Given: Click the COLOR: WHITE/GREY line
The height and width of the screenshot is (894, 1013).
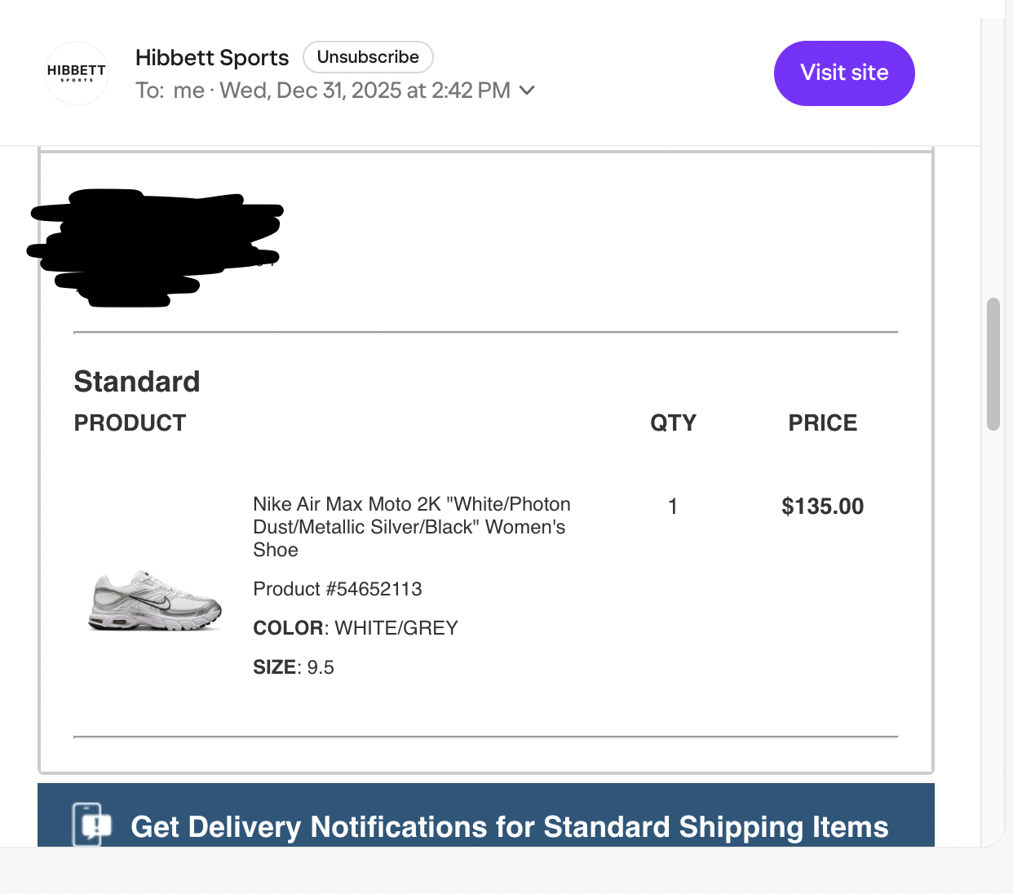Looking at the screenshot, I should point(356,628).
